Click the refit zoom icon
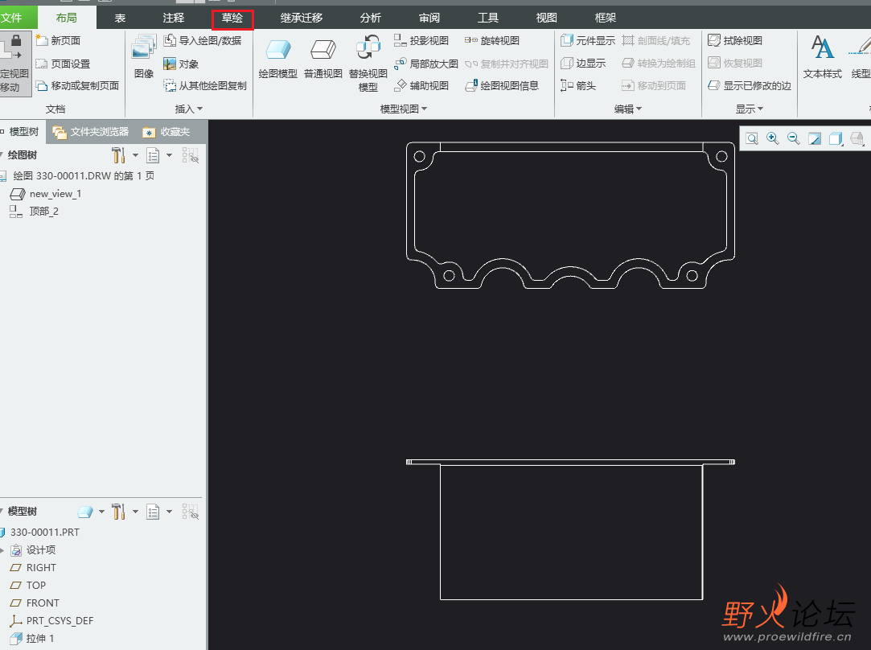The width and height of the screenshot is (871, 650). click(752, 138)
